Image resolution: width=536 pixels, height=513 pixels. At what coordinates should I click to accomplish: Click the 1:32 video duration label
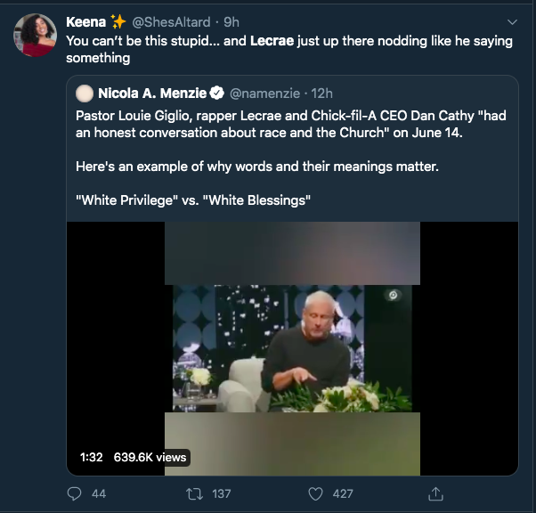click(91, 457)
